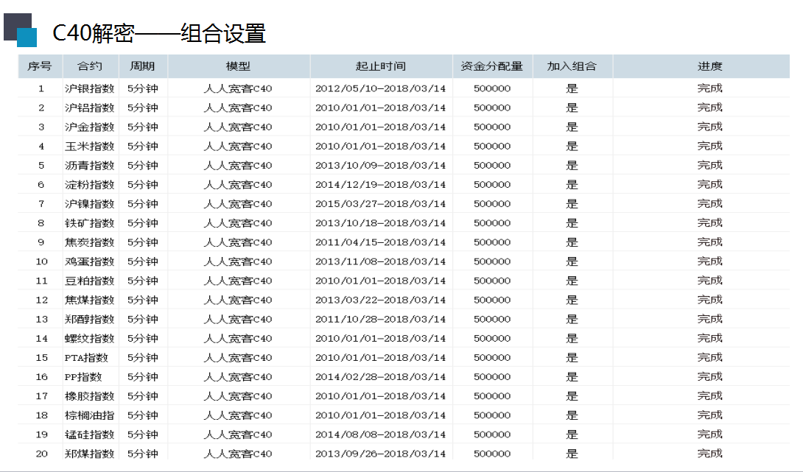Click 完成 status in PTA指数 row
The height and width of the screenshot is (472, 803).
(709, 358)
